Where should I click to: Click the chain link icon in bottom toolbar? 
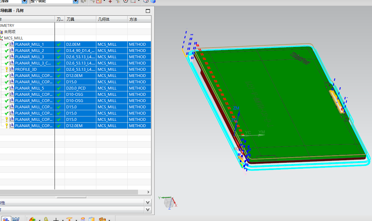(46, 219)
